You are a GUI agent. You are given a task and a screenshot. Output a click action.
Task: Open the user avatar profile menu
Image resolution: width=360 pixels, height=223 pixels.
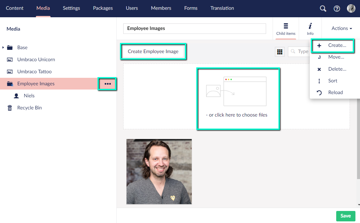coord(351,8)
